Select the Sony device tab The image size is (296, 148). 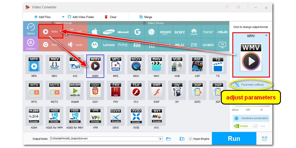click(x=180, y=32)
